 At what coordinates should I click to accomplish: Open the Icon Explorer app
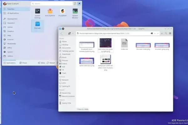(50, 12)
